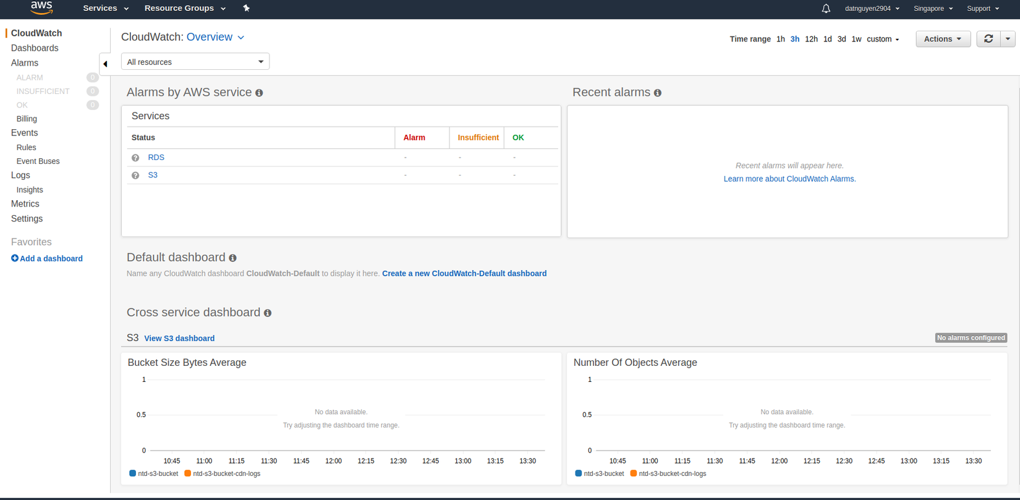Viewport: 1020px width, 500px height.
Task: Open the All resources dropdown
Action: point(195,62)
